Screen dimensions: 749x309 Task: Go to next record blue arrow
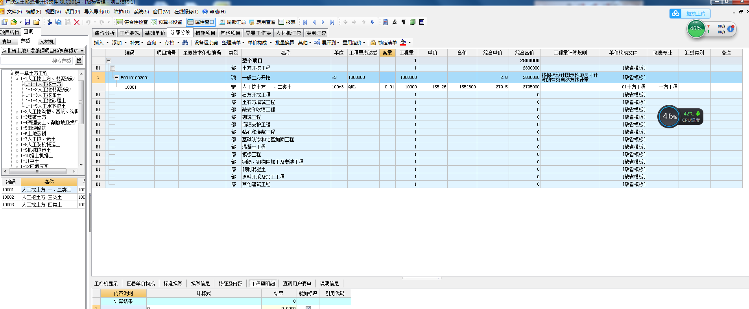pos(323,22)
